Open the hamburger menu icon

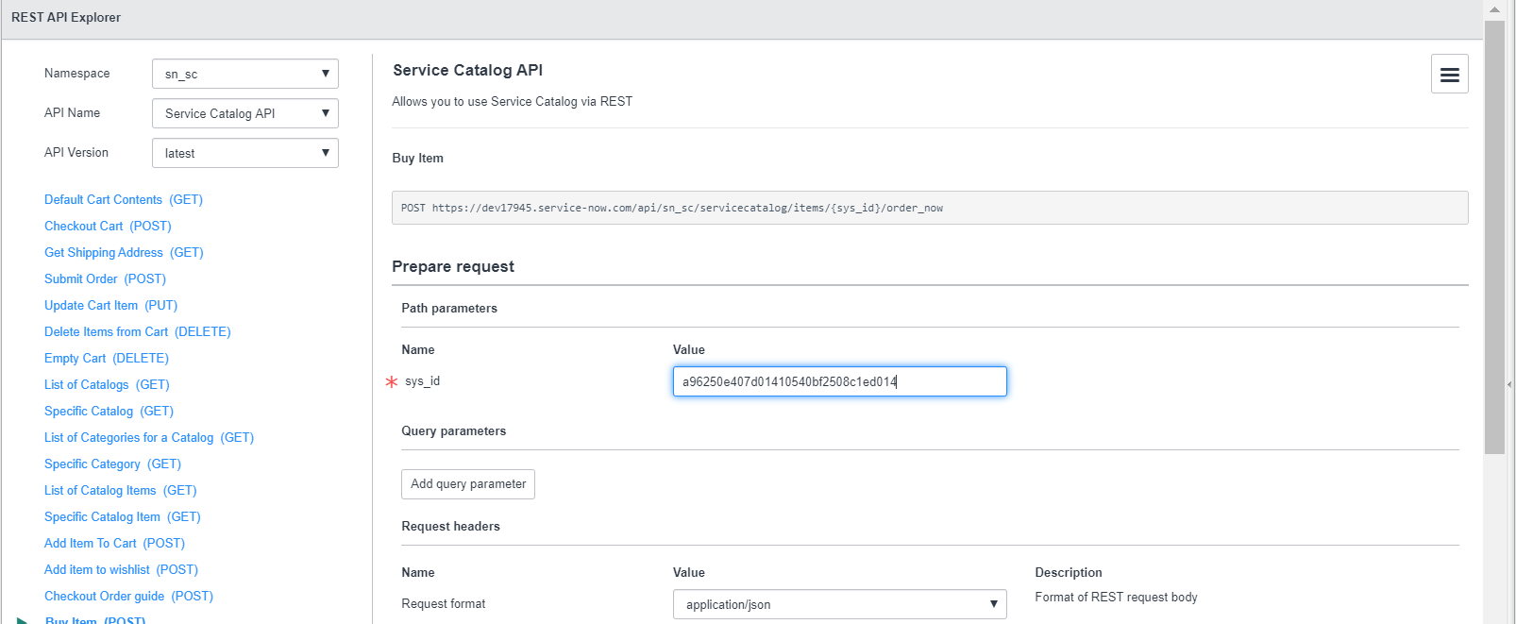(1449, 74)
